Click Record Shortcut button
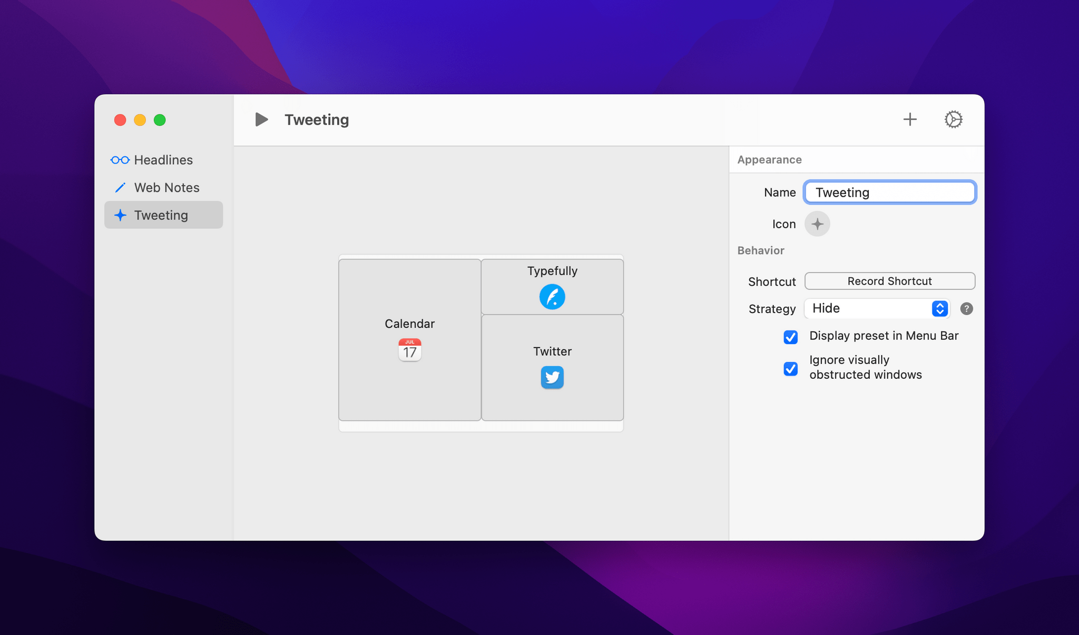The image size is (1079, 635). (890, 281)
